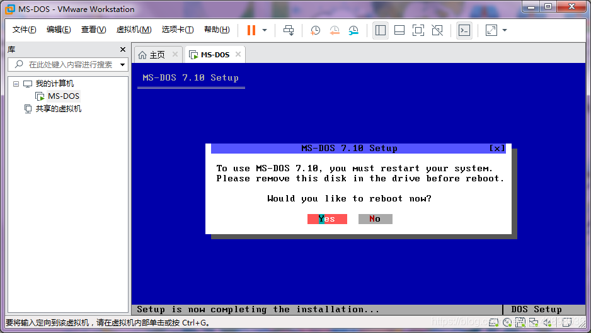The width and height of the screenshot is (591, 333).
Task: Close the Setup dialog with [x]
Action: [x=496, y=149]
